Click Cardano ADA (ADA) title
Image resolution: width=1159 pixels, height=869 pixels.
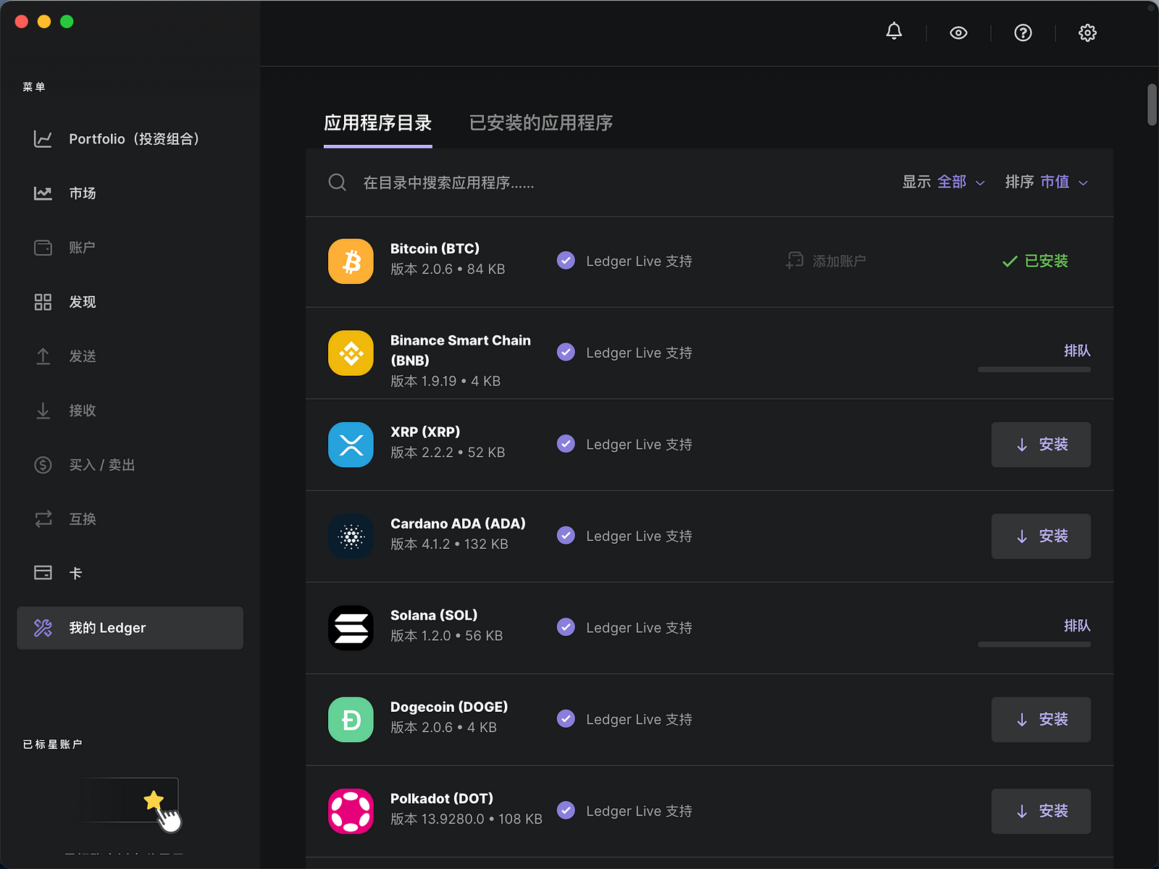click(458, 524)
